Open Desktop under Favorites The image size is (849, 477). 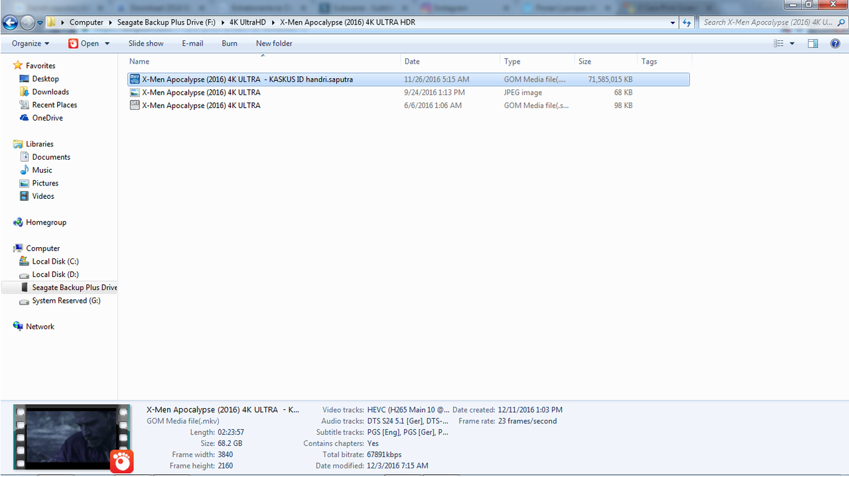[x=45, y=79]
